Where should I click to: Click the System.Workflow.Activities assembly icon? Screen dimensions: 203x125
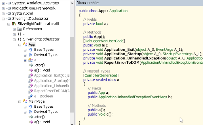(x=9, y=3)
